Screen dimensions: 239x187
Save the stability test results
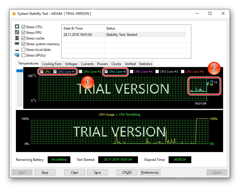tap(97, 172)
